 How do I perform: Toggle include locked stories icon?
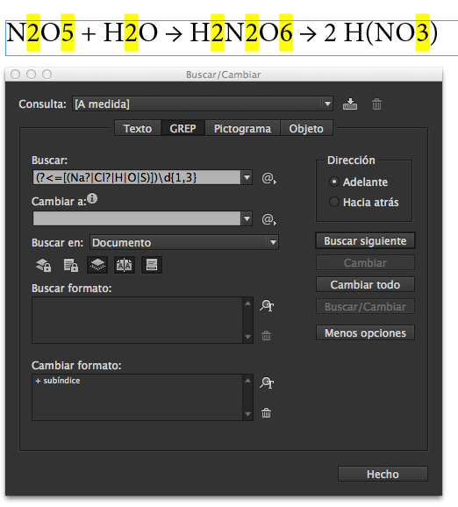coord(70,265)
